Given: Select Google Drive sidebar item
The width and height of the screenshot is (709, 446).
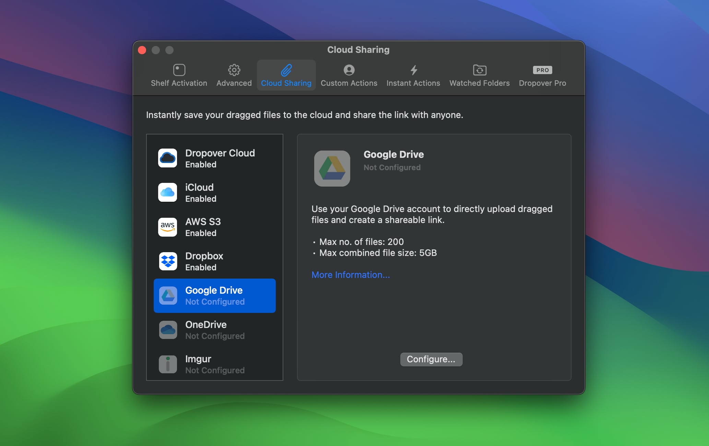Looking at the screenshot, I should [x=214, y=295].
